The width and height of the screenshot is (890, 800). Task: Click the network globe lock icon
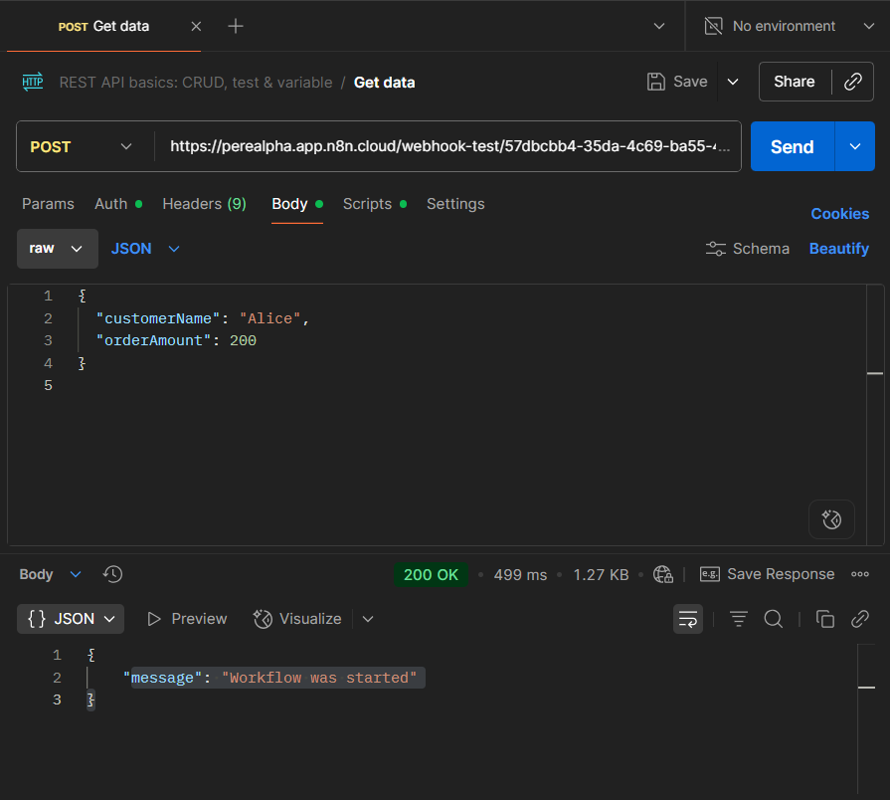click(x=663, y=574)
